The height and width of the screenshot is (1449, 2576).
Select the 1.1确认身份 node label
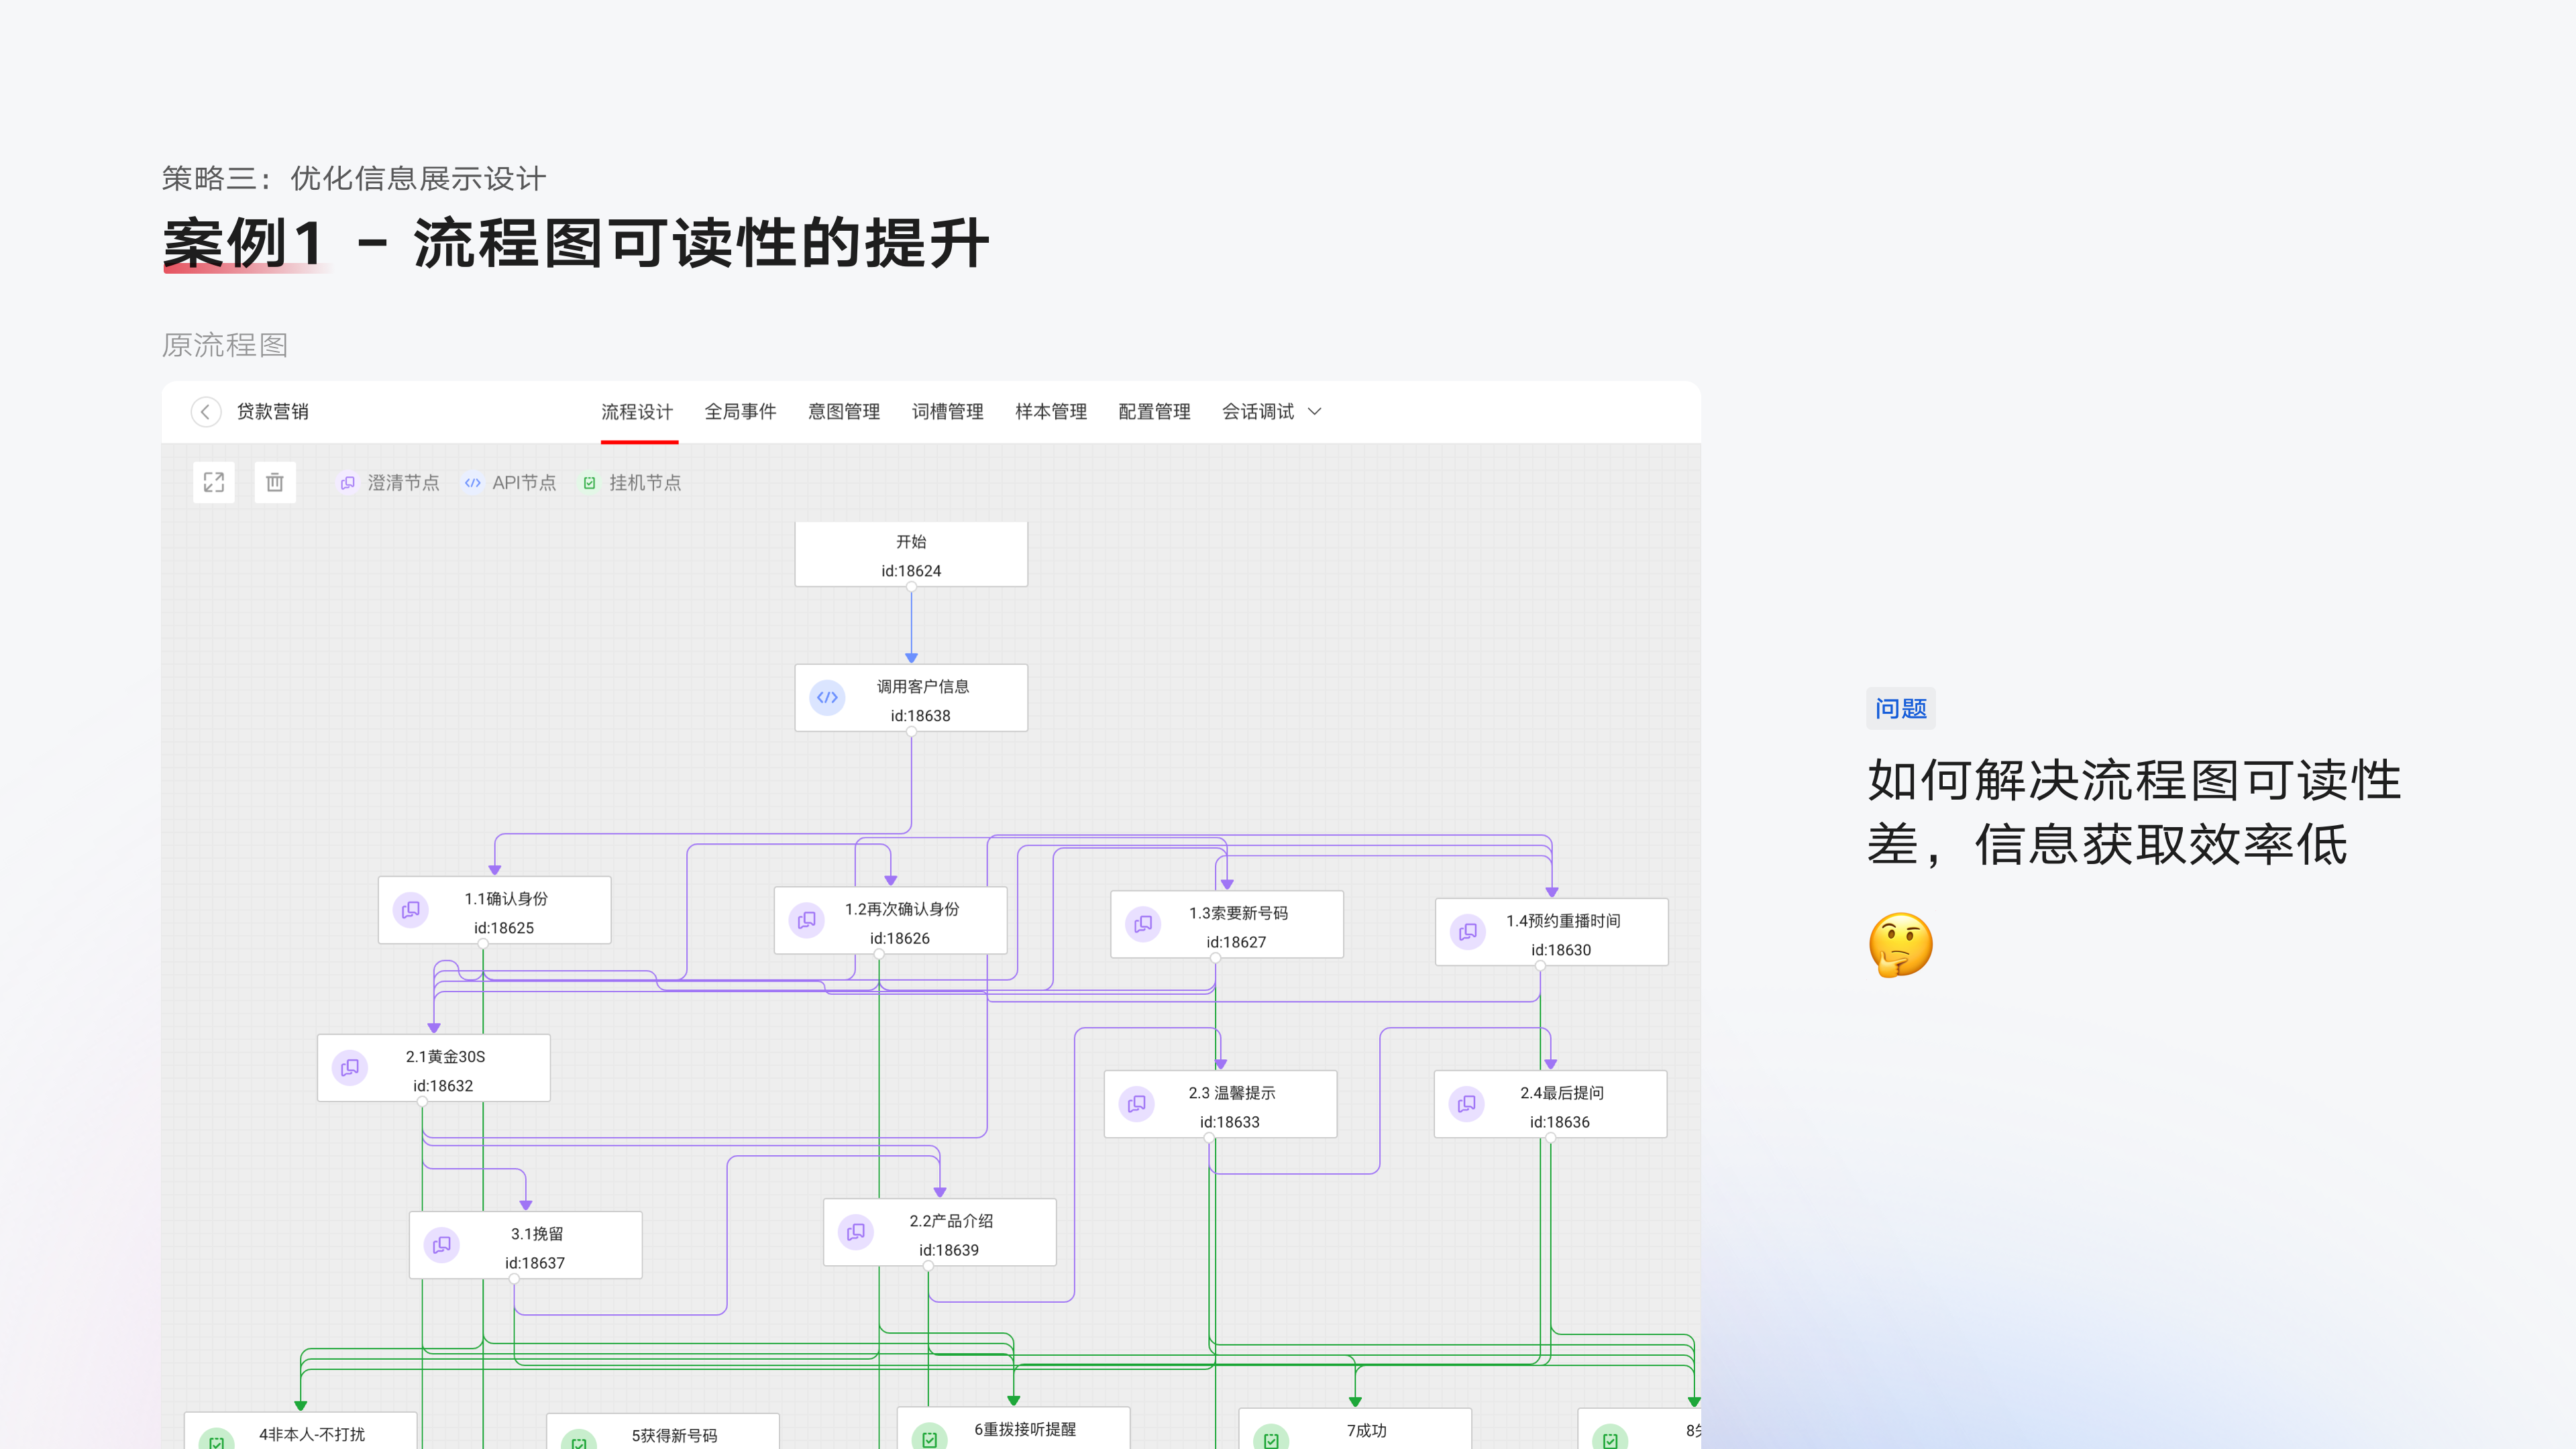[506, 899]
